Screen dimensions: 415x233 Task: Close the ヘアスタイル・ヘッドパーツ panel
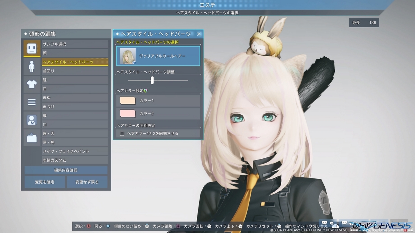coord(199,34)
